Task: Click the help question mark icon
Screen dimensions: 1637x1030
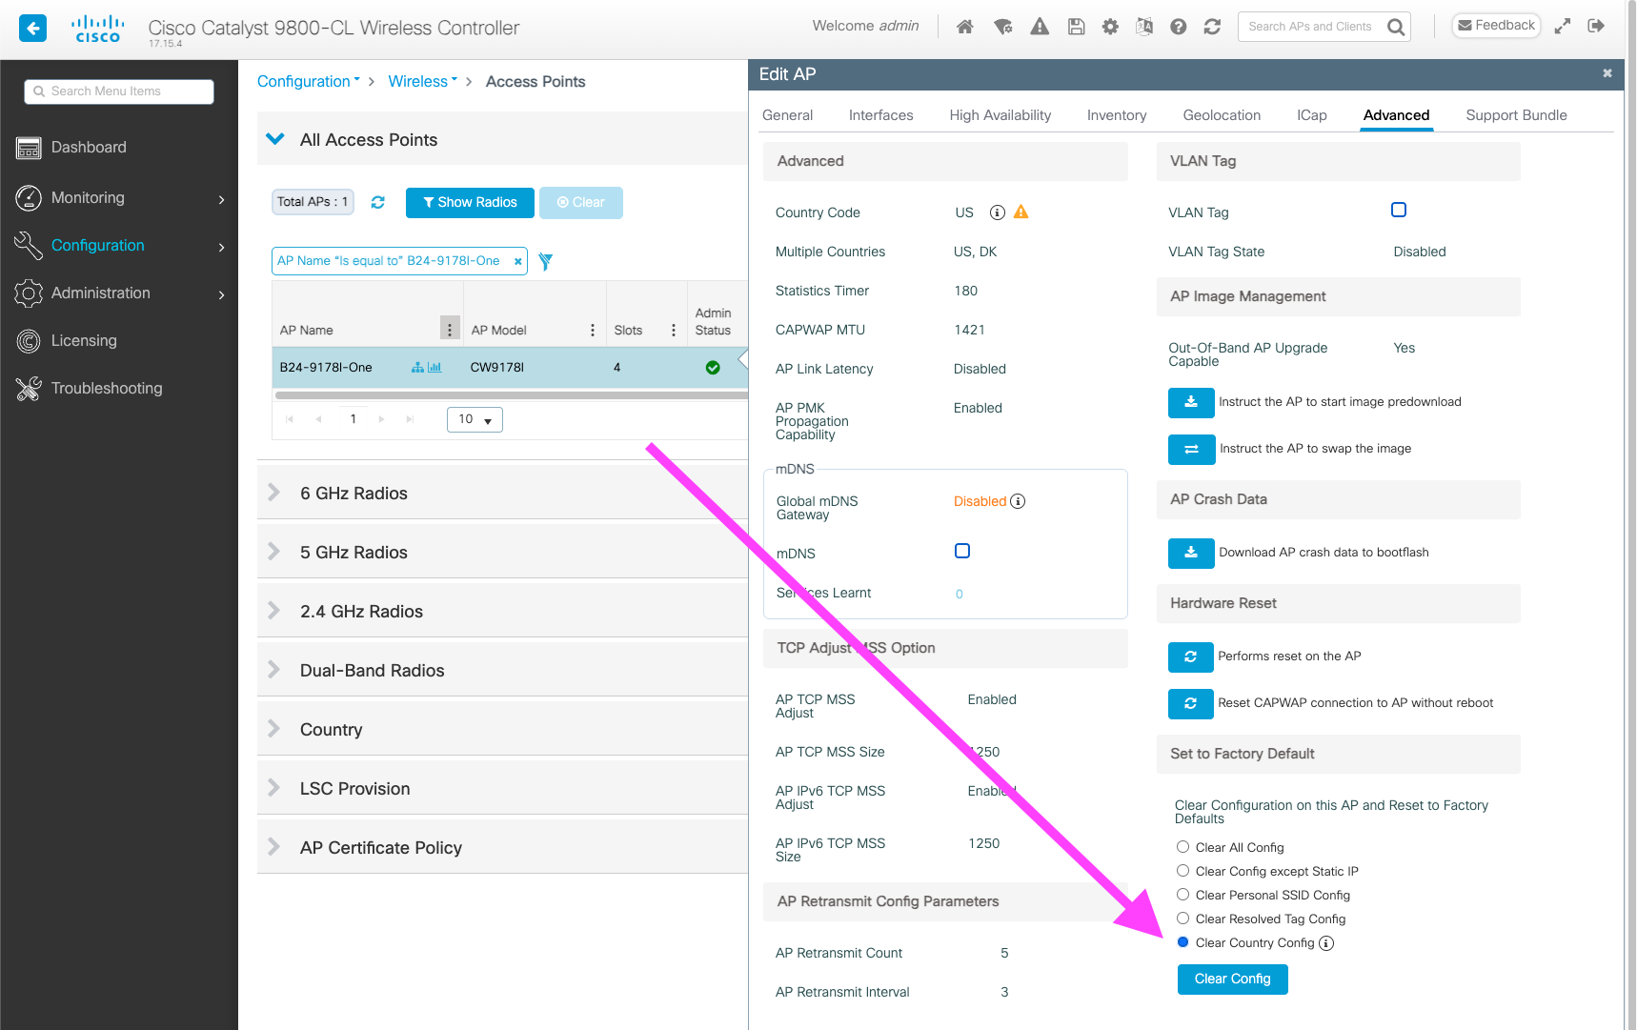Action: pos(1178,27)
